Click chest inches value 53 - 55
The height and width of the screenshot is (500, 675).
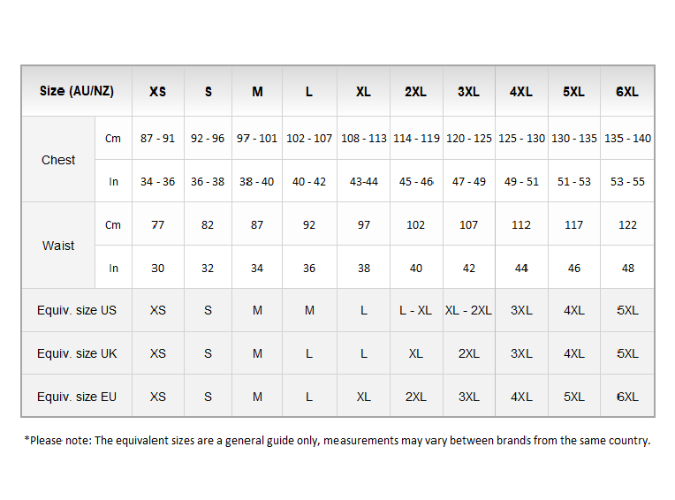click(627, 182)
